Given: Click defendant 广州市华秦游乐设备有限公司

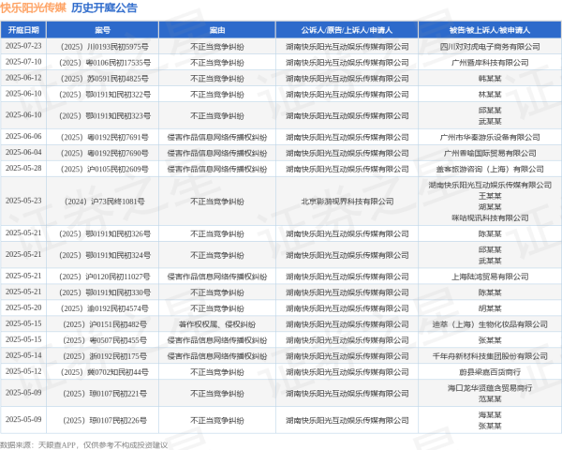Looking at the screenshot, I should pos(490,137).
